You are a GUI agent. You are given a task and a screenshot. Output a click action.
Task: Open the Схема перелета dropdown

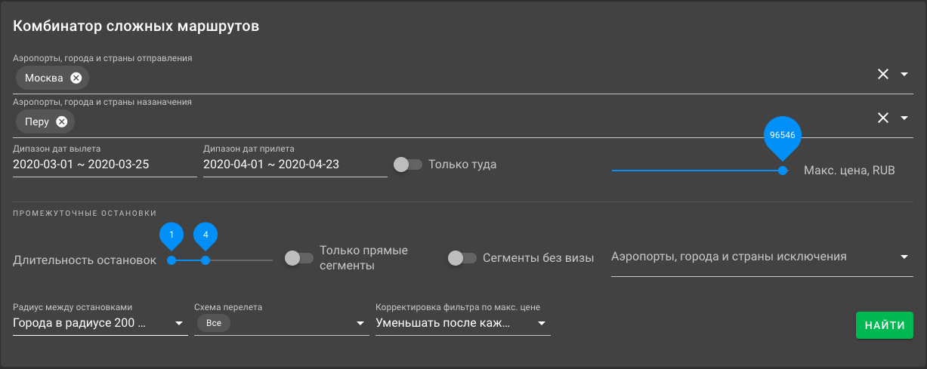click(x=281, y=323)
